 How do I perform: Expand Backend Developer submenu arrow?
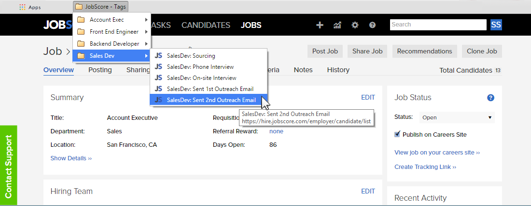146,44
